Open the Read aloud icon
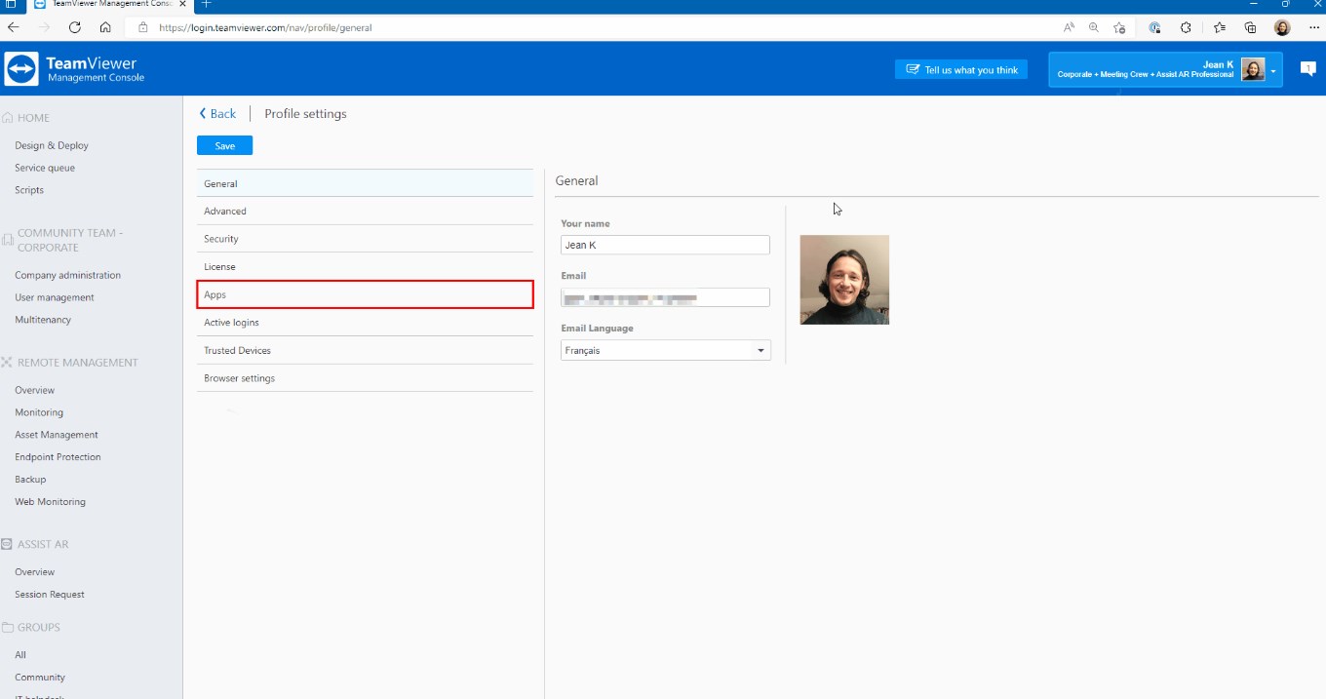 [1069, 27]
